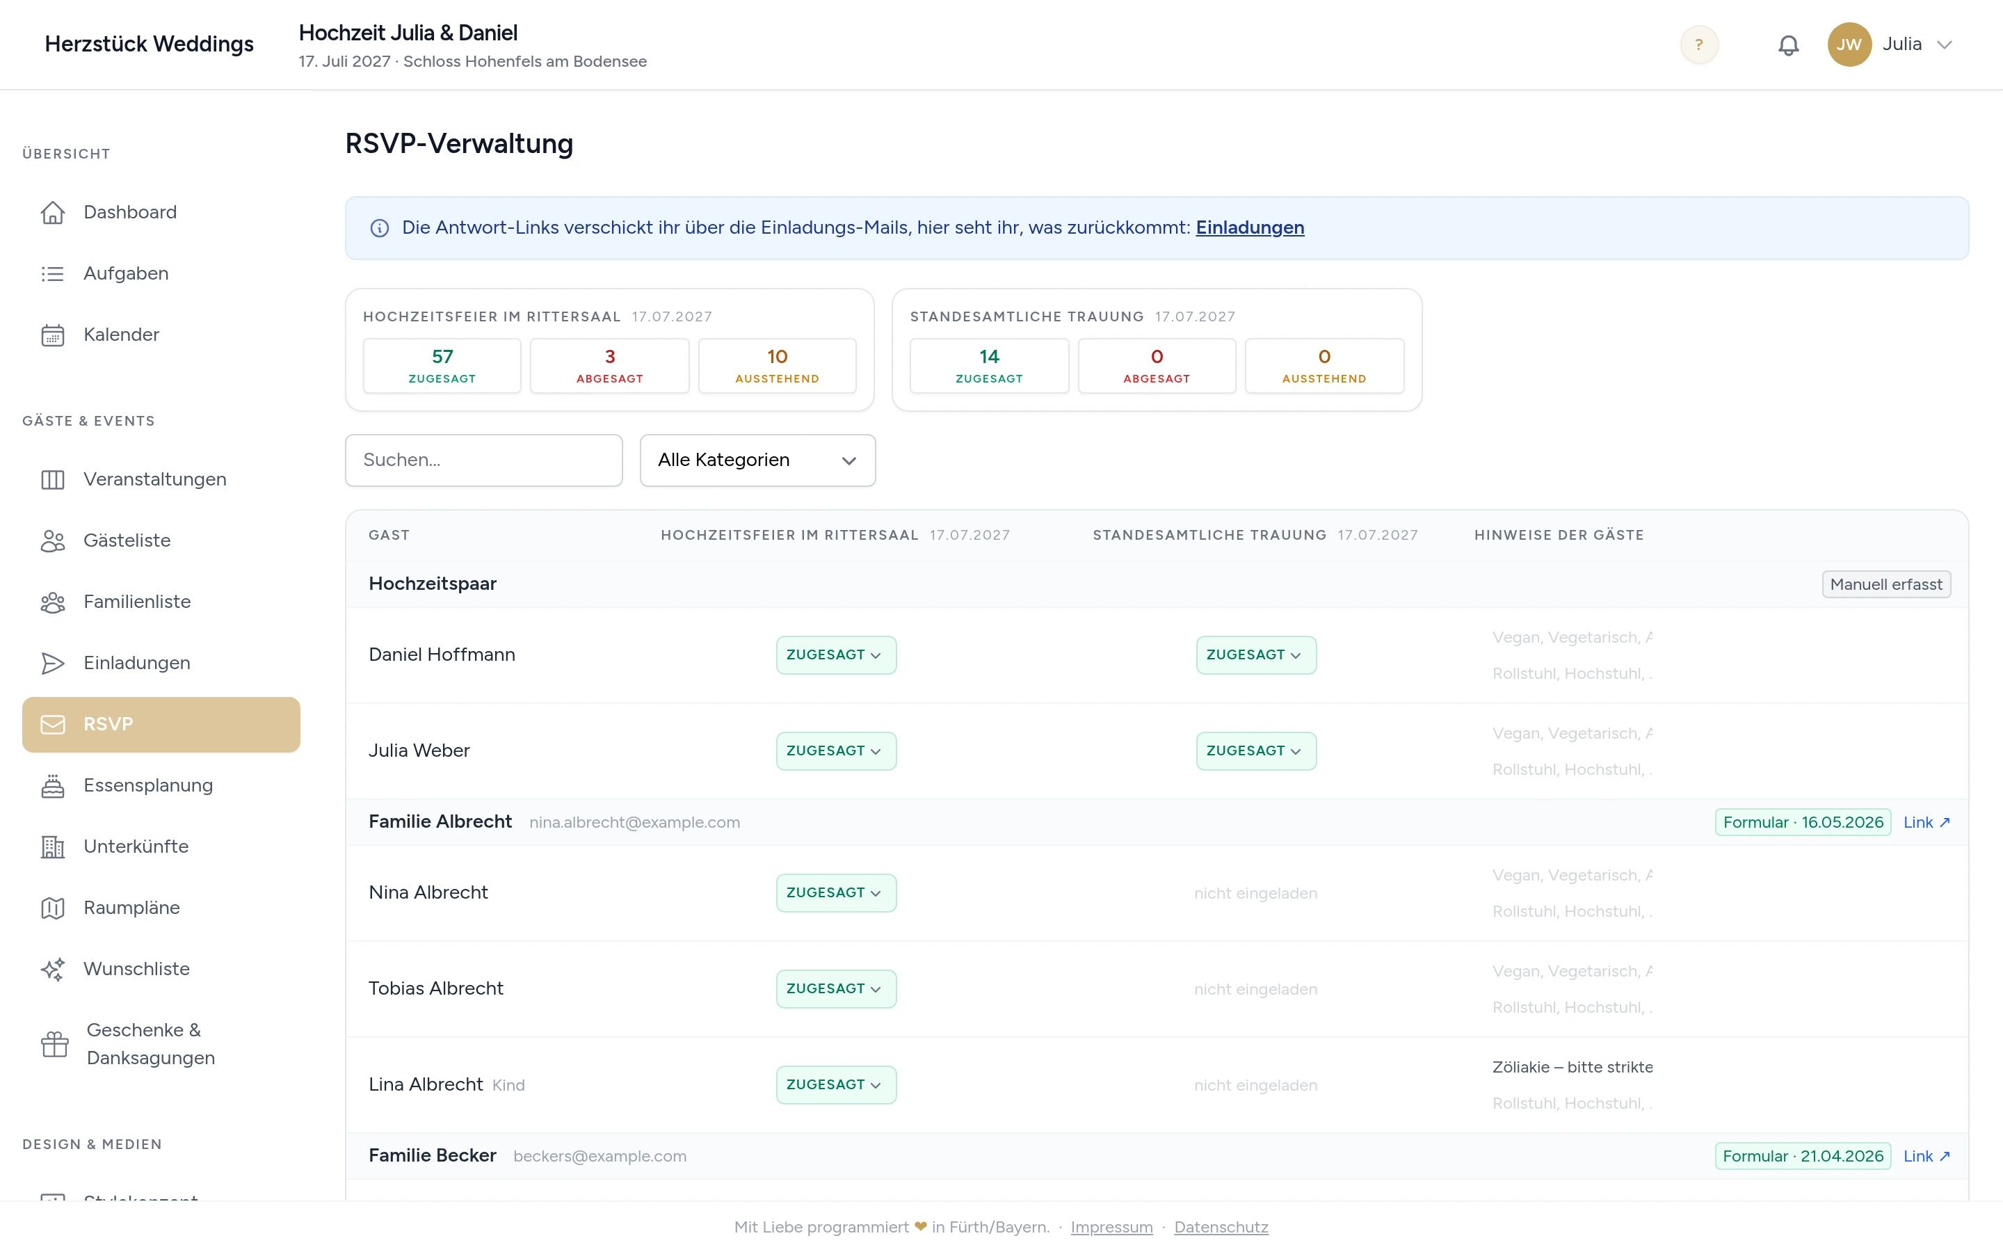2003x1252 pixels.
Task: Click the Veranstaltungen columns icon
Action: click(x=53, y=479)
